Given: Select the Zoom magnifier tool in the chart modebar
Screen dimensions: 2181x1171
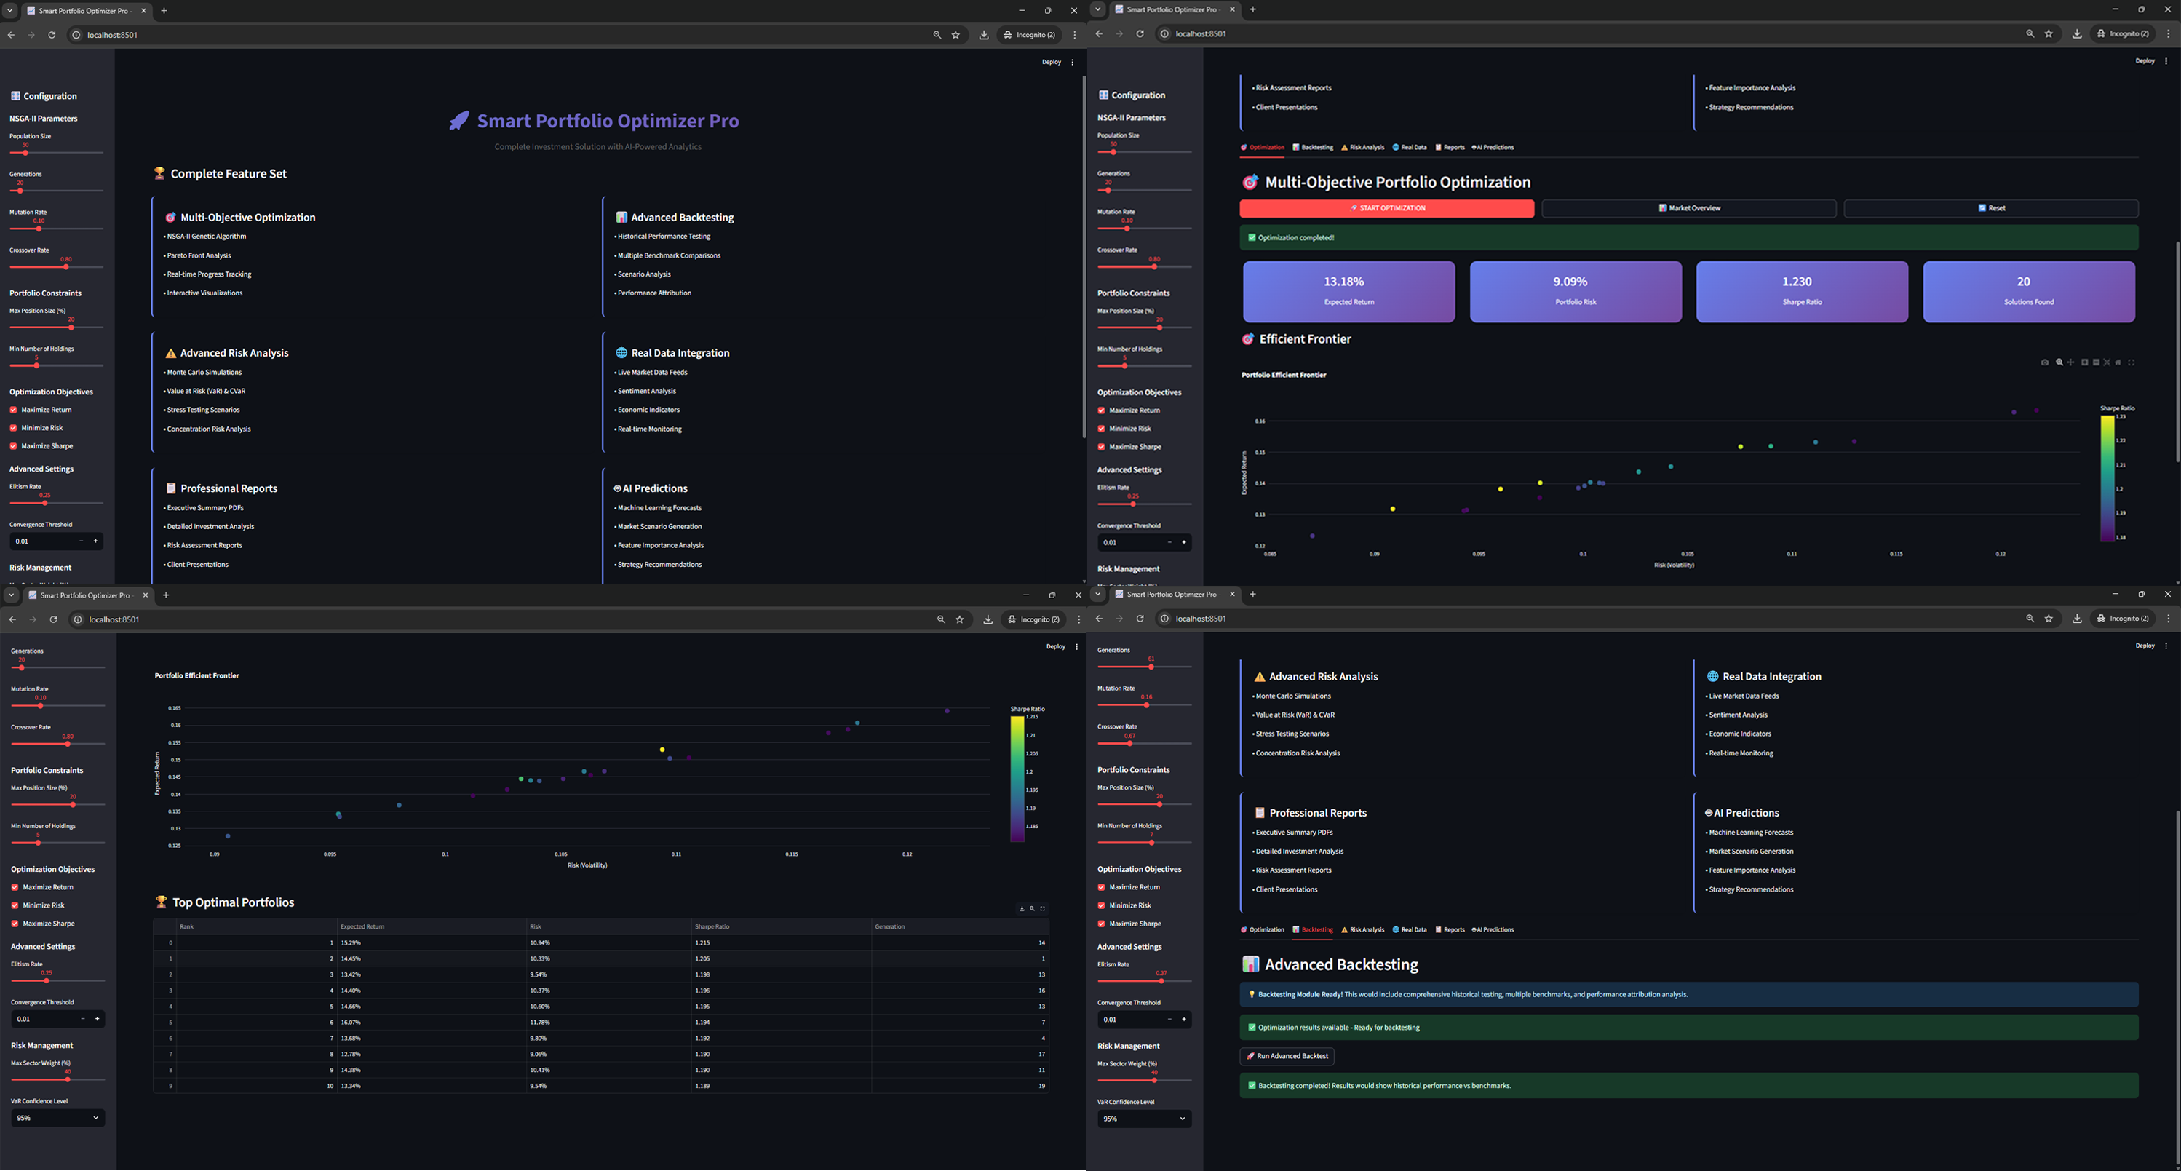Looking at the screenshot, I should 2060,362.
